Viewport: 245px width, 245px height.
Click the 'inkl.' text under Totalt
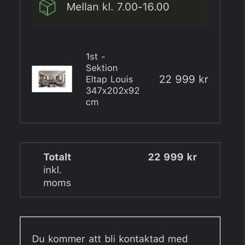[x=52, y=170]
